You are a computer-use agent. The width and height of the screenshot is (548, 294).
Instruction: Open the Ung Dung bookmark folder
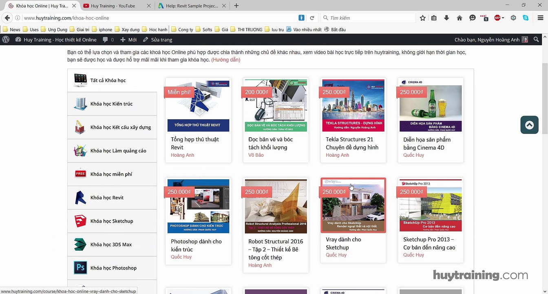point(54,29)
